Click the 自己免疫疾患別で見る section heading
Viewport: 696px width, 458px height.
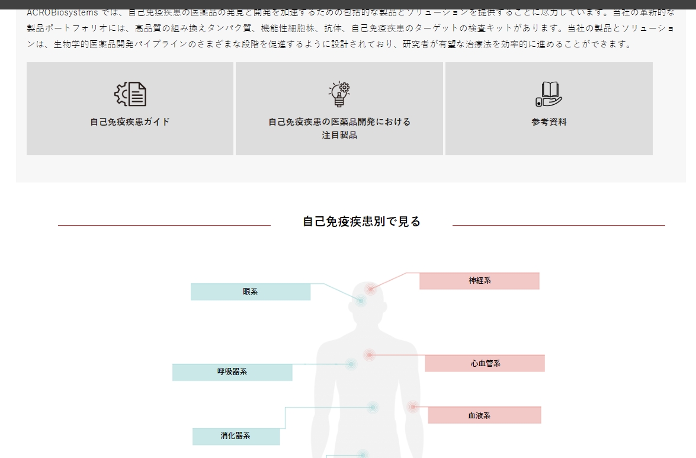361,222
